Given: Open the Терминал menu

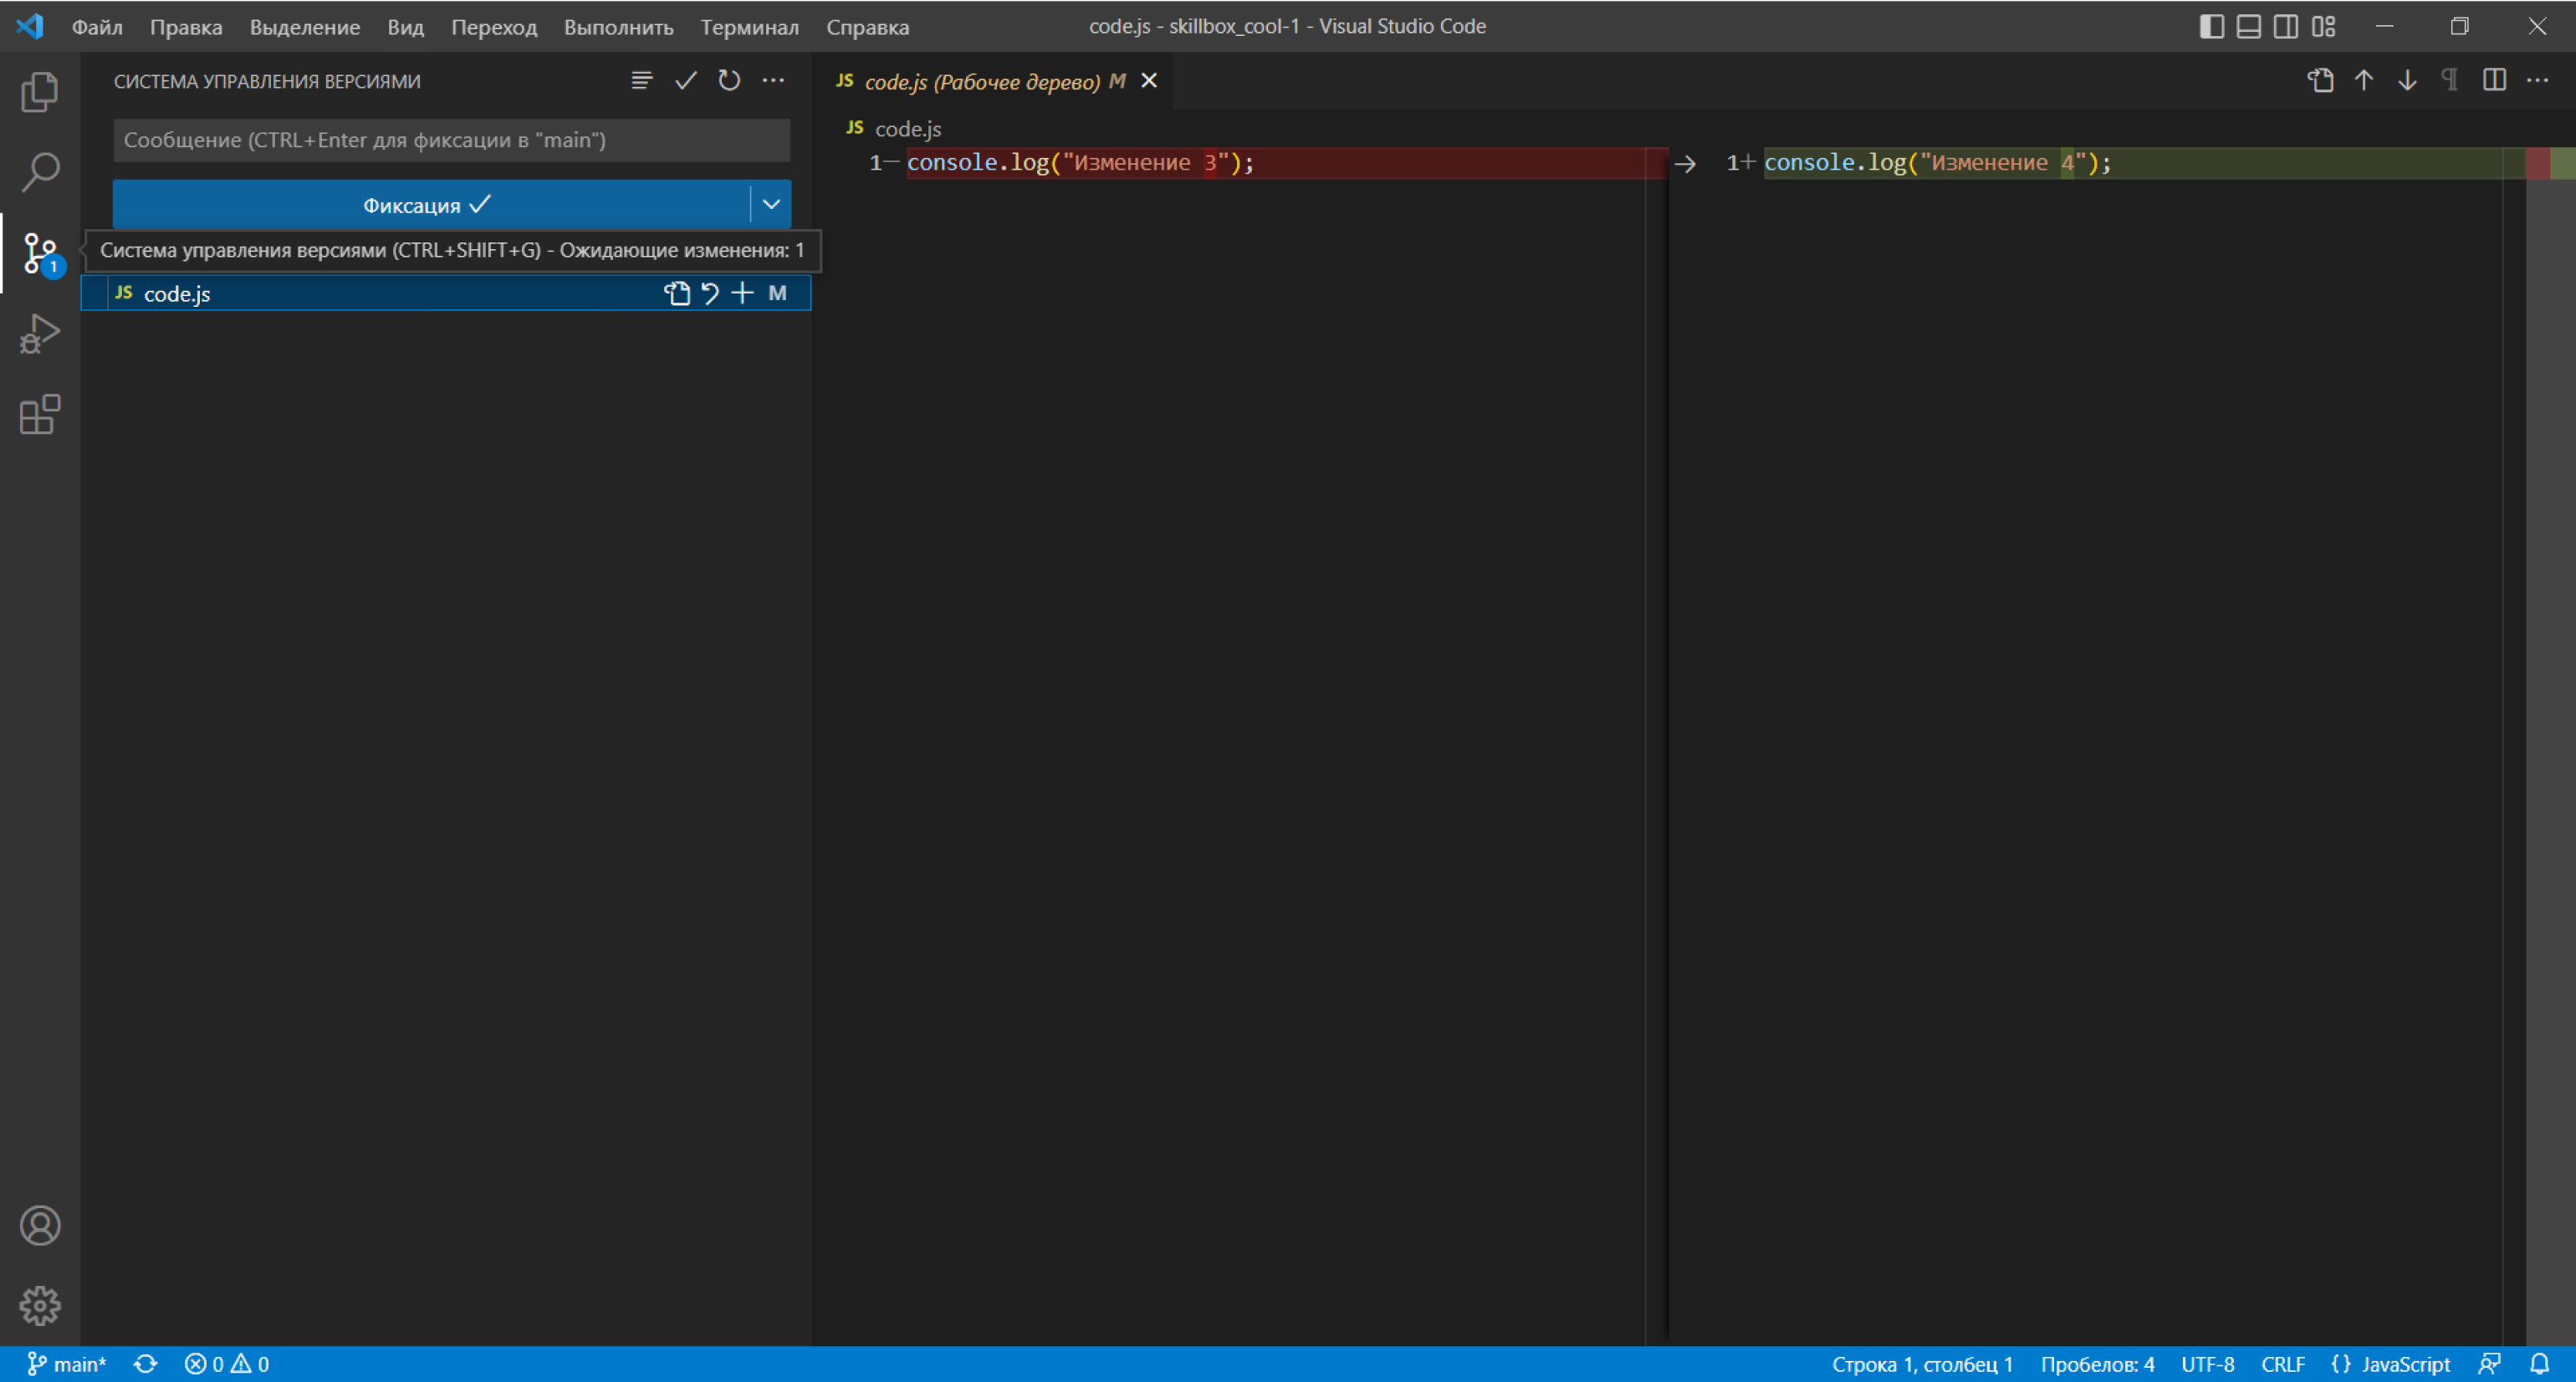Looking at the screenshot, I should [x=749, y=27].
